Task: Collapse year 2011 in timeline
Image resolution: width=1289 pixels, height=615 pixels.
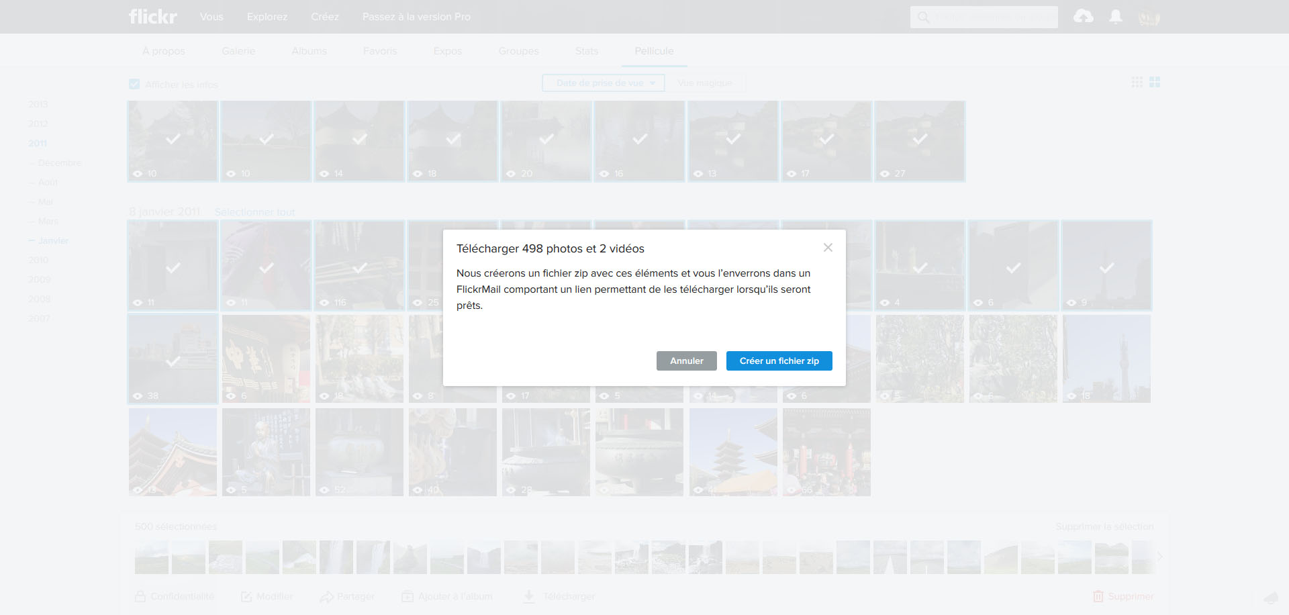Action: 38,143
